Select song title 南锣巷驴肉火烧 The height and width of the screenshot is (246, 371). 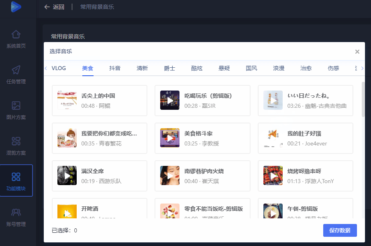[204, 171]
